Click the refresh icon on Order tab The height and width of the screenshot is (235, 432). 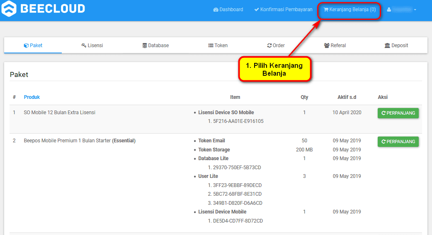pos(269,46)
